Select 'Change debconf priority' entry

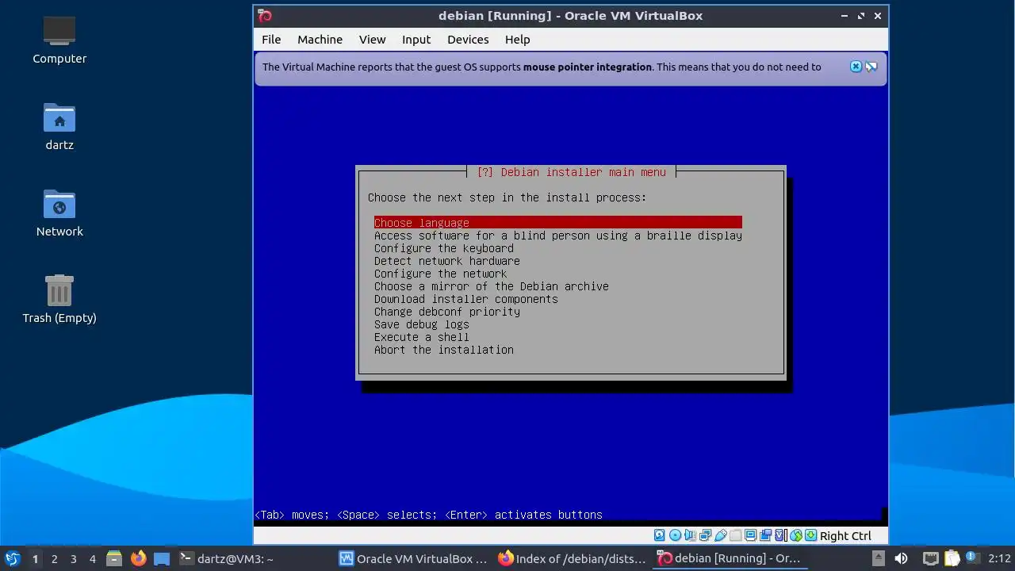pos(447,312)
